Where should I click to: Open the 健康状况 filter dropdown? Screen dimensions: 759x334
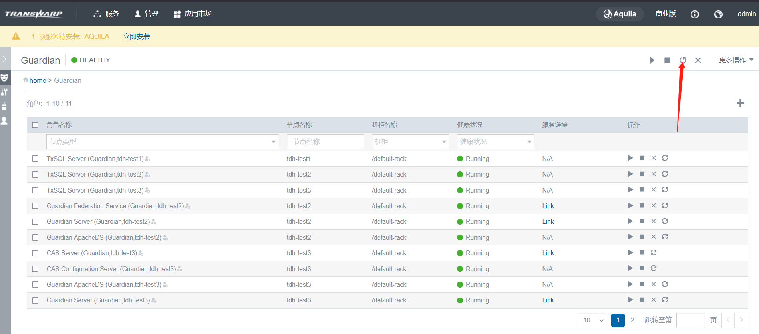pos(495,142)
